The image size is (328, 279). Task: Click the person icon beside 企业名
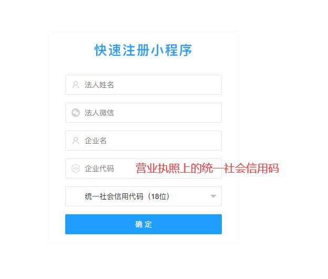76,141
